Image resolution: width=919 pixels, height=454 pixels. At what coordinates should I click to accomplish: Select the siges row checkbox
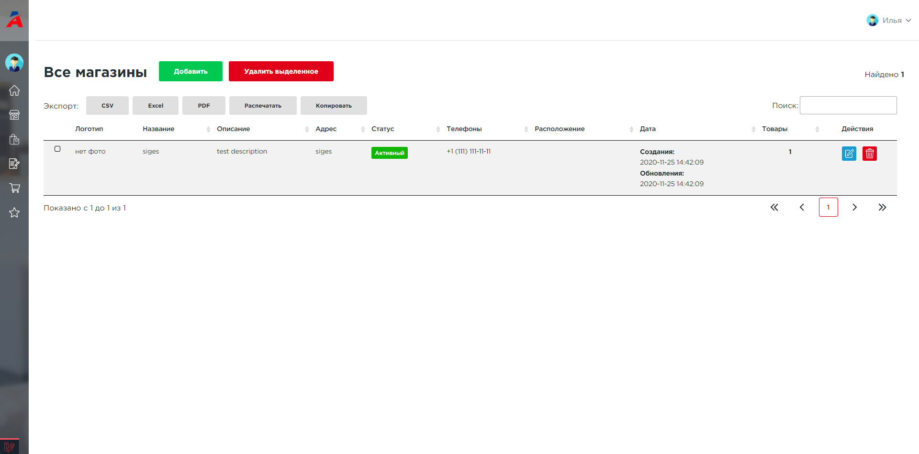click(57, 149)
